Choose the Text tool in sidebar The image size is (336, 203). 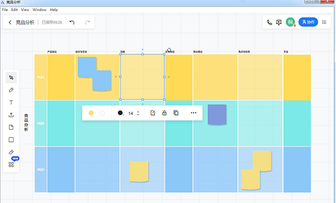[11, 103]
